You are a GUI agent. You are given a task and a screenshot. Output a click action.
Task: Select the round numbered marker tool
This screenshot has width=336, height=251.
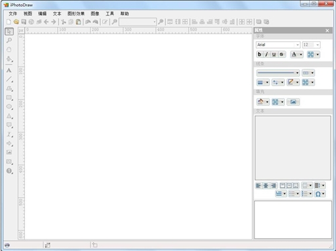point(9,171)
